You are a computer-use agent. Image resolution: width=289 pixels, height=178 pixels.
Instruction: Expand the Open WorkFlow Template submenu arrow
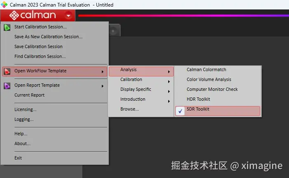point(103,72)
